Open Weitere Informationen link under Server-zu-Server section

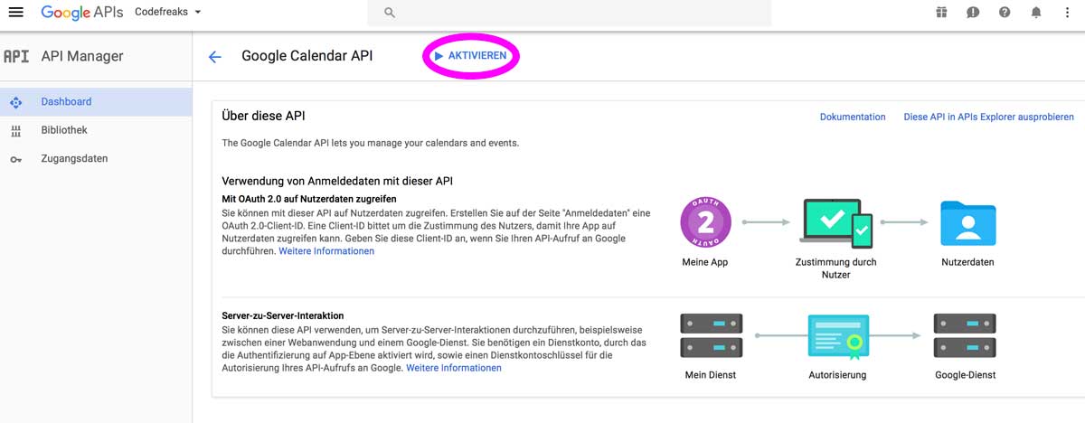coord(454,368)
